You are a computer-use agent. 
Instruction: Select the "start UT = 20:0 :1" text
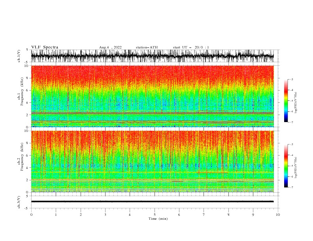191,47
